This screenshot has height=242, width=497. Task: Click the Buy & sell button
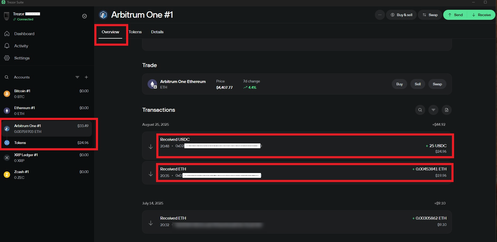[401, 15]
